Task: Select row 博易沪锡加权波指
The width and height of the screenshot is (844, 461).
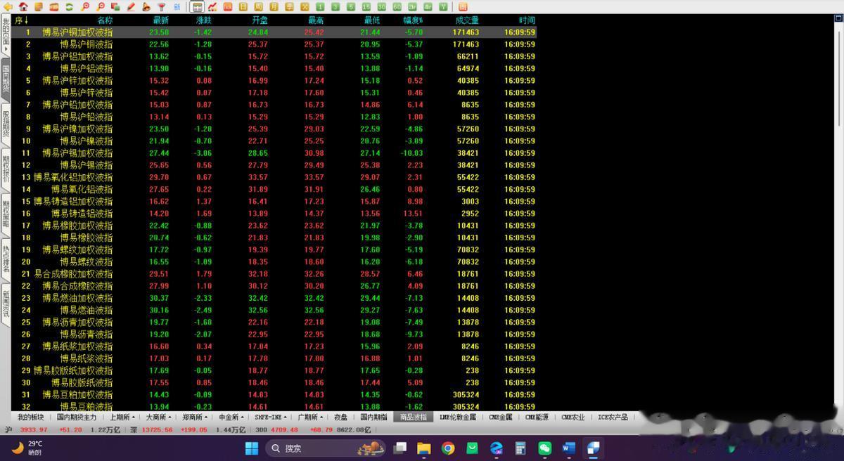Action: point(275,152)
